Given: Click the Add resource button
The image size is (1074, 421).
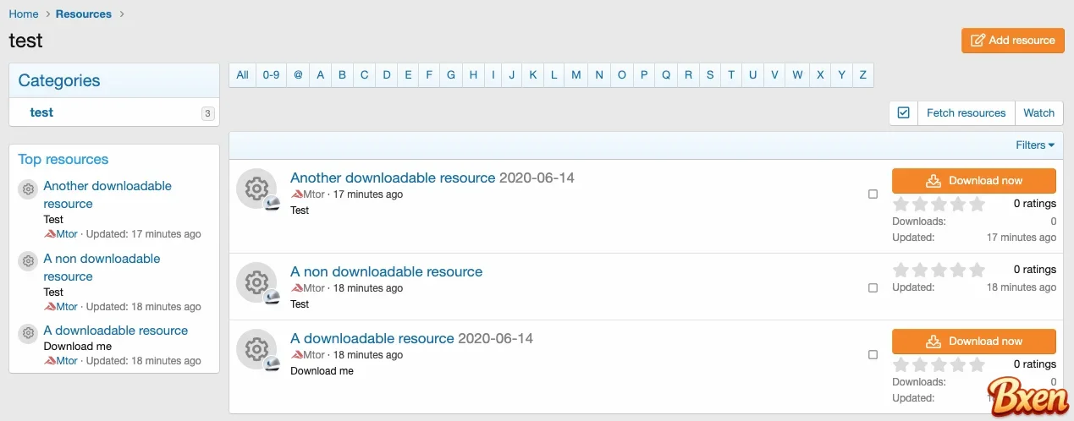Looking at the screenshot, I should click(x=1012, y=41).
